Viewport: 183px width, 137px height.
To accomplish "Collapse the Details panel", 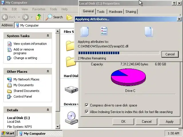I will (48, 110).
